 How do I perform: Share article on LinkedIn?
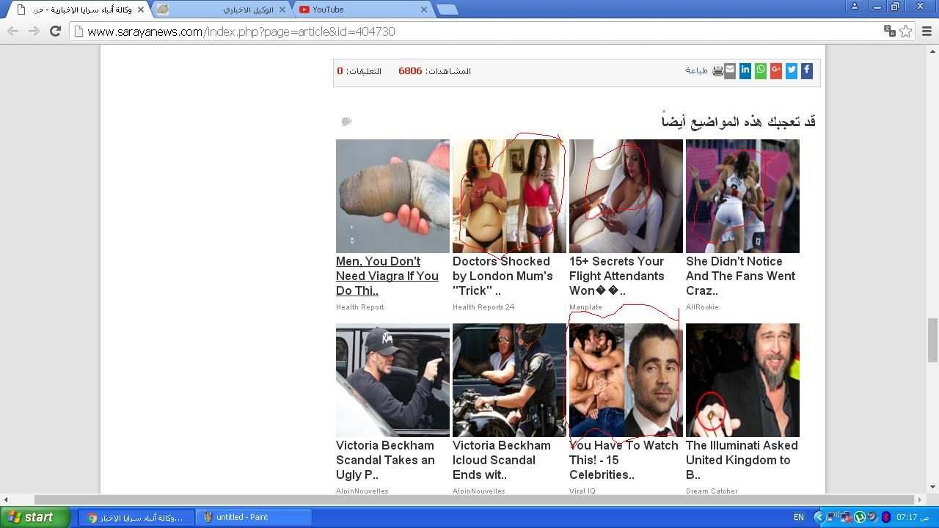[x=745, y=70]
